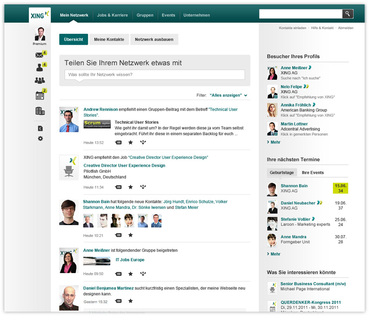Open the companies building icon in sidebar
This screenshot has height=316, width=369.
[x=40, y=111]
